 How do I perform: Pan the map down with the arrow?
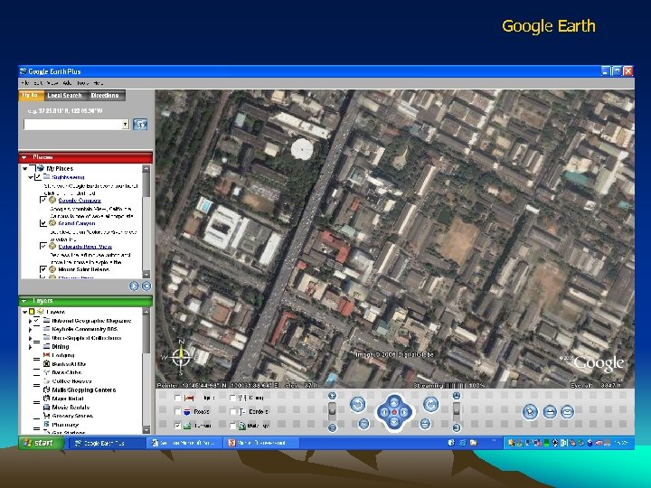394,422
